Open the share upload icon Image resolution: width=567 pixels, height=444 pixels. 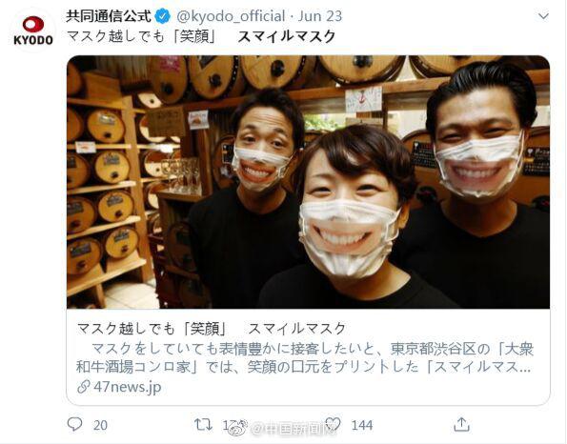[461, 424]
